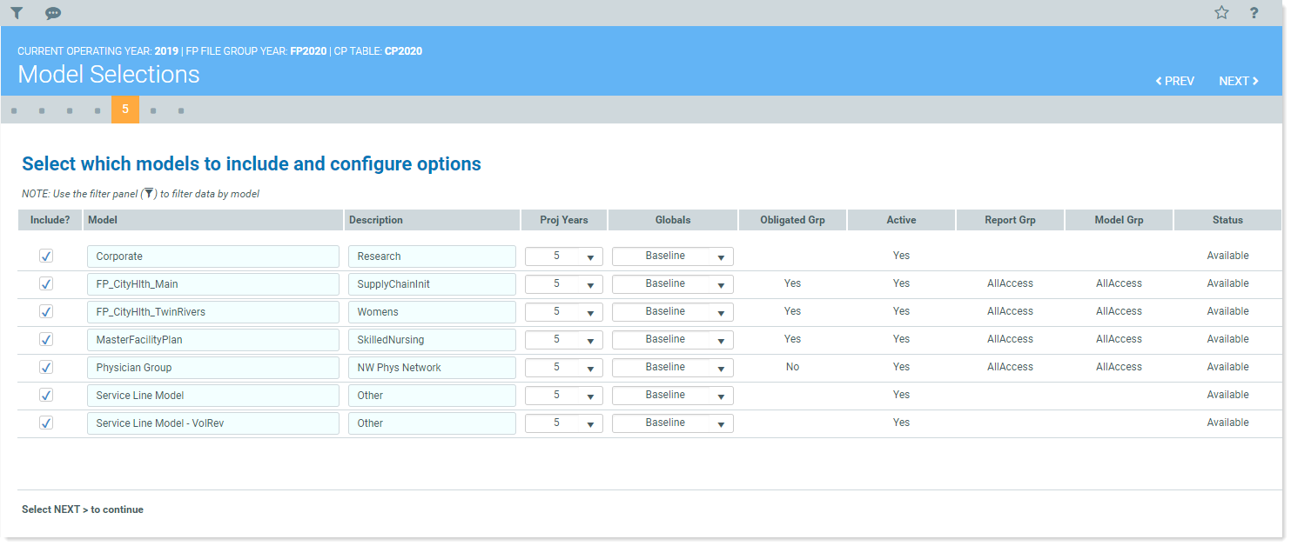Image resolution: width=1291 pixels, height=546 pixels.
Task: Uncheck Include for Service Line Model - VolRev
Action: tap(46, 423)
